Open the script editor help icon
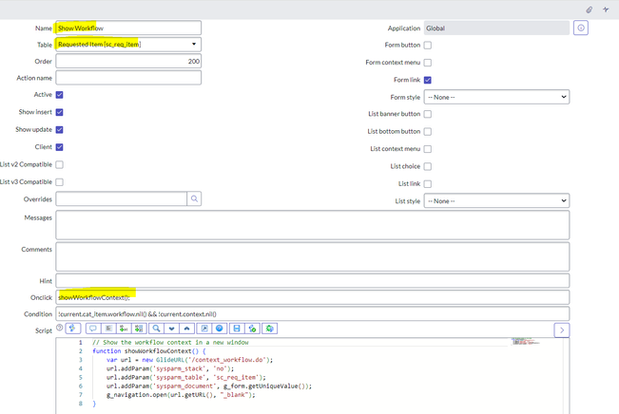The height and width of the screenshot is (414, 619). click(x=220, y=329)
